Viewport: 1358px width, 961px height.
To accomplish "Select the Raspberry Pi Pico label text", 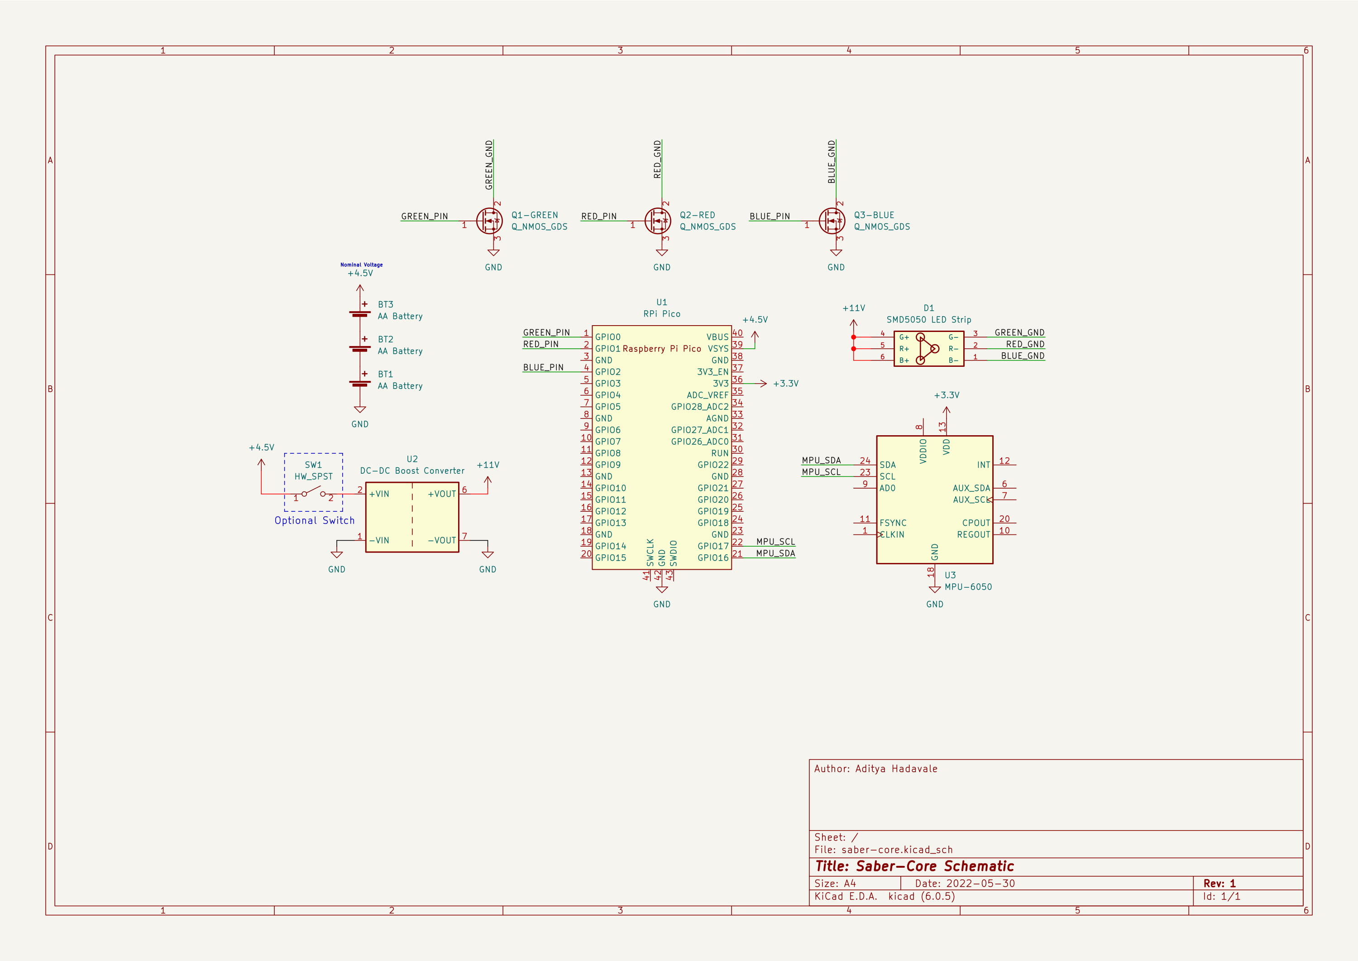I will click(x=661, y=349).
